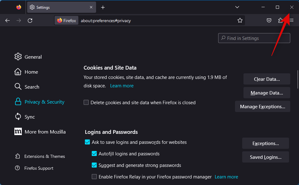Open the Firefox hamburger application menu
The height and width of the screenshot is (185, 299).
pos(292,21)
